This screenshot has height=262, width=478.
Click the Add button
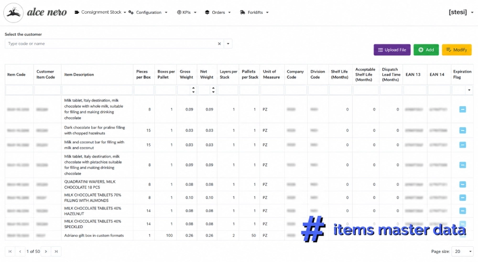(x=426, y=50)
